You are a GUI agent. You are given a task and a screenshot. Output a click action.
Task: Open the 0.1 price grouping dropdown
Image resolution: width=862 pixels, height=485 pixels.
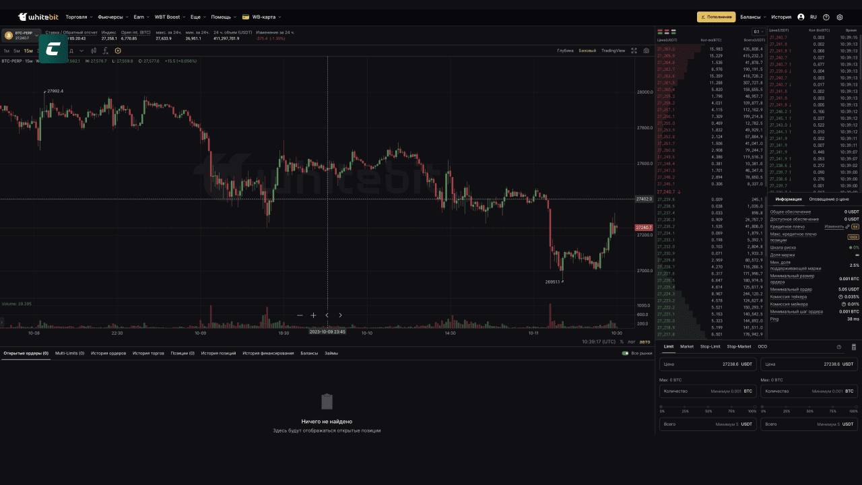pos(759,32)
